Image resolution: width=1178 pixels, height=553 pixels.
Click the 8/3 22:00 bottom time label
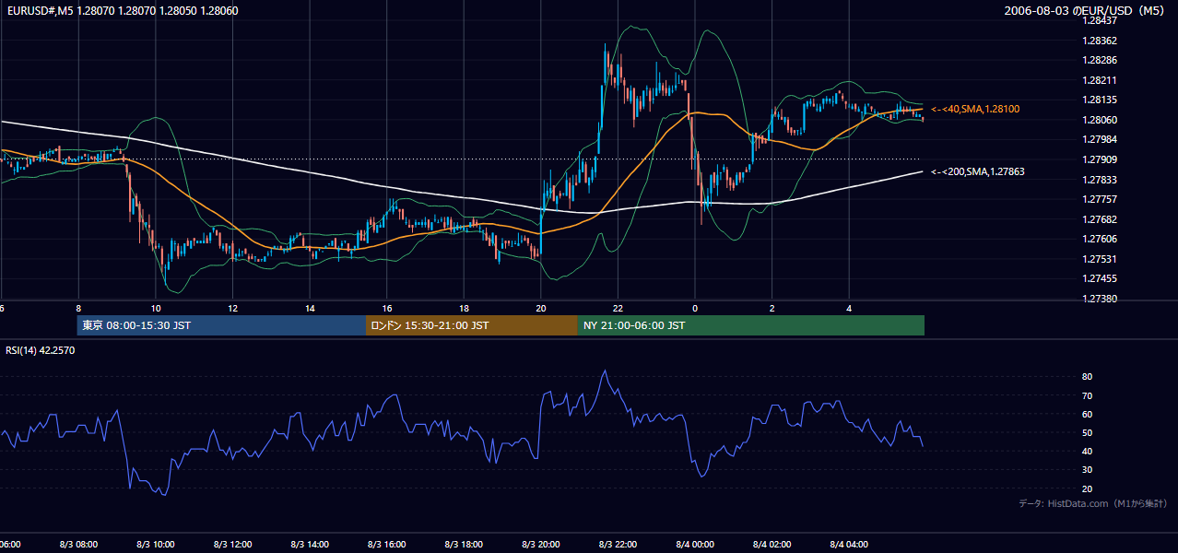point(618,545)
